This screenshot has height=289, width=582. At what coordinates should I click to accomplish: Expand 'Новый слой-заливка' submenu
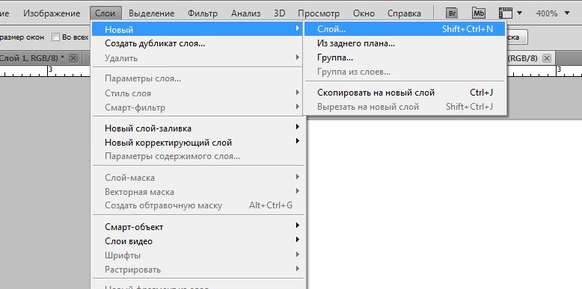tap(197, 128)
